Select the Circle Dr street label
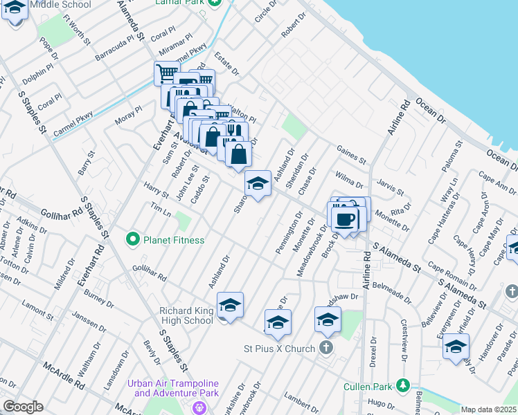Viewport: 518px width, 415px height. pyautogui.click(x=266, y=12)
